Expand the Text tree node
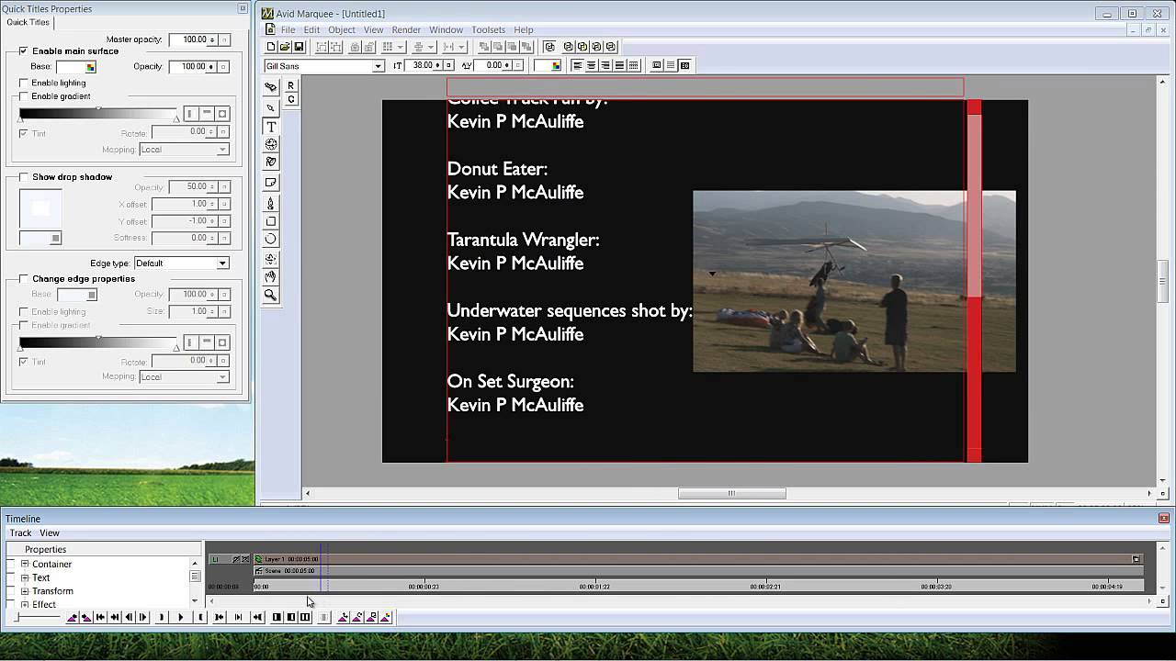Image resolution: width=1176 pixels, height=661 pixels. tap(25, 577)
